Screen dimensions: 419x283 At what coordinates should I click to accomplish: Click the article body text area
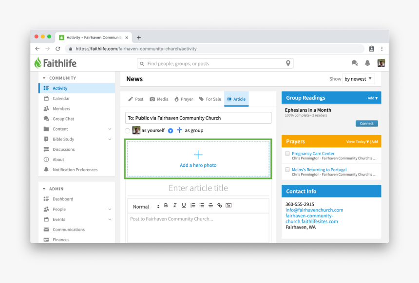[198, 228]
